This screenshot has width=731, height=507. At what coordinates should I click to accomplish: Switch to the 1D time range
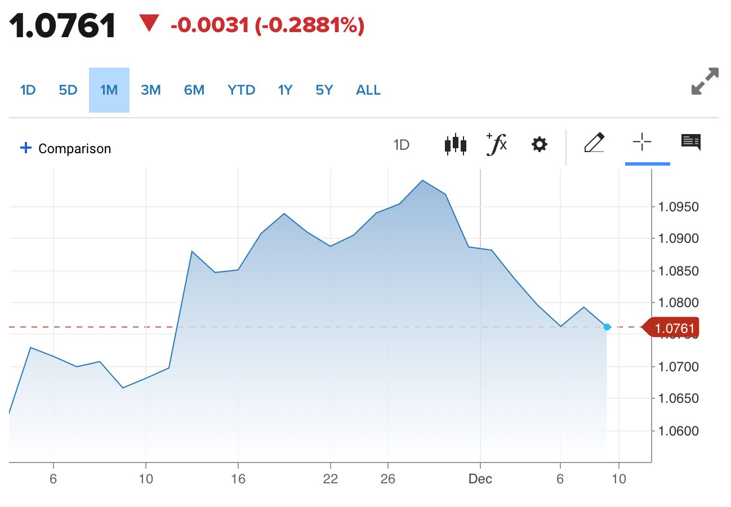pyautogui.click(x=28, y=90)
